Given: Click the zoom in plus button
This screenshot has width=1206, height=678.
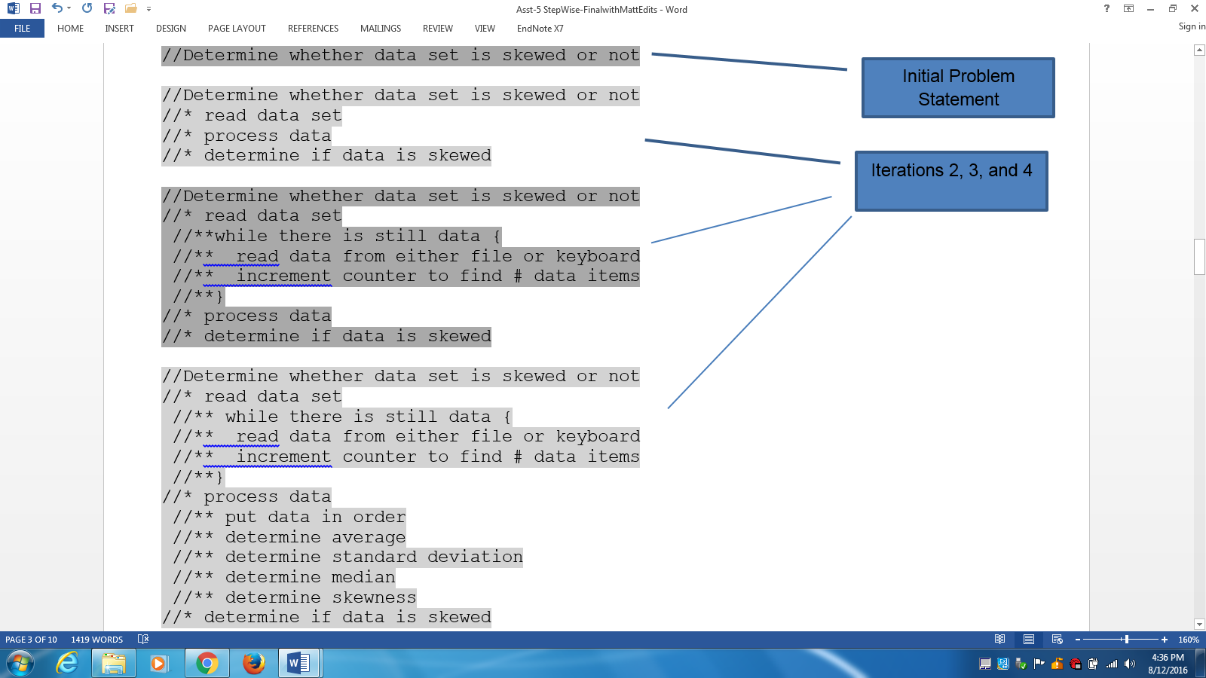Looking at the screenshot, I should 1165,640.
